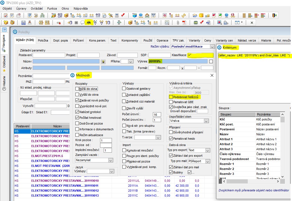Viewport: 292px width, 201px height.
Task: Close the Možnosti dialog
Action: pyautogui.click(x=212, y=75)
